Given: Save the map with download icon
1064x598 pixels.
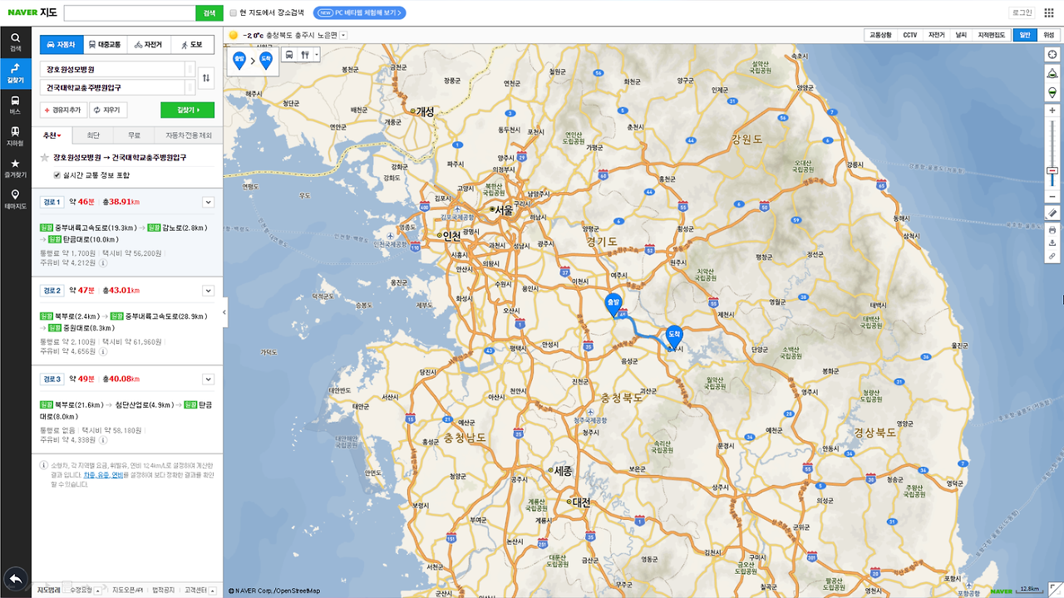Looking at the screenshot, I should 1052,243.
